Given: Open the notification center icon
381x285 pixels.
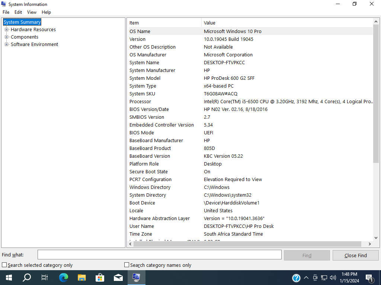Looking at the screenshot, I should (x=370, y=278).
